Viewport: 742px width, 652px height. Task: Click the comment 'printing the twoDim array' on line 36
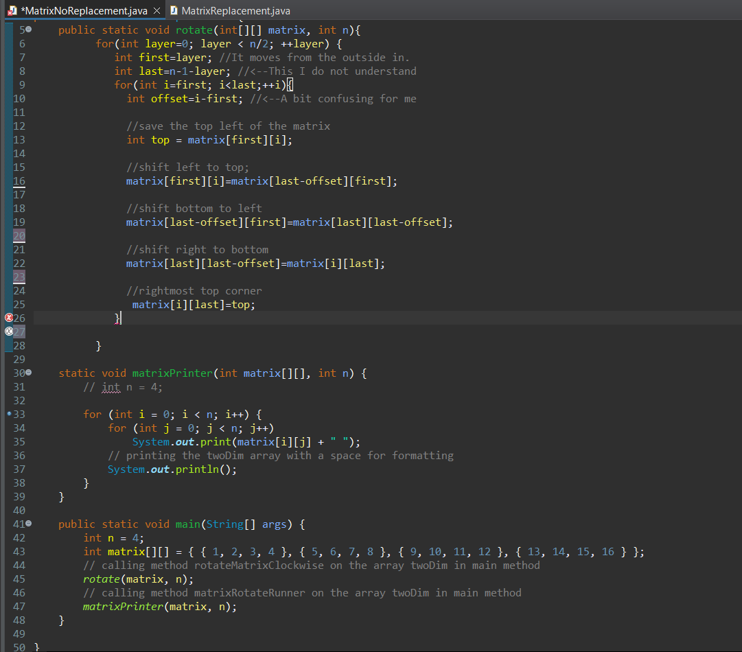pyautogui.click(x=281, y=456)
